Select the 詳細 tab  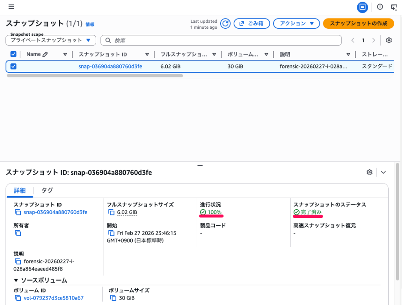pos(20,190)
